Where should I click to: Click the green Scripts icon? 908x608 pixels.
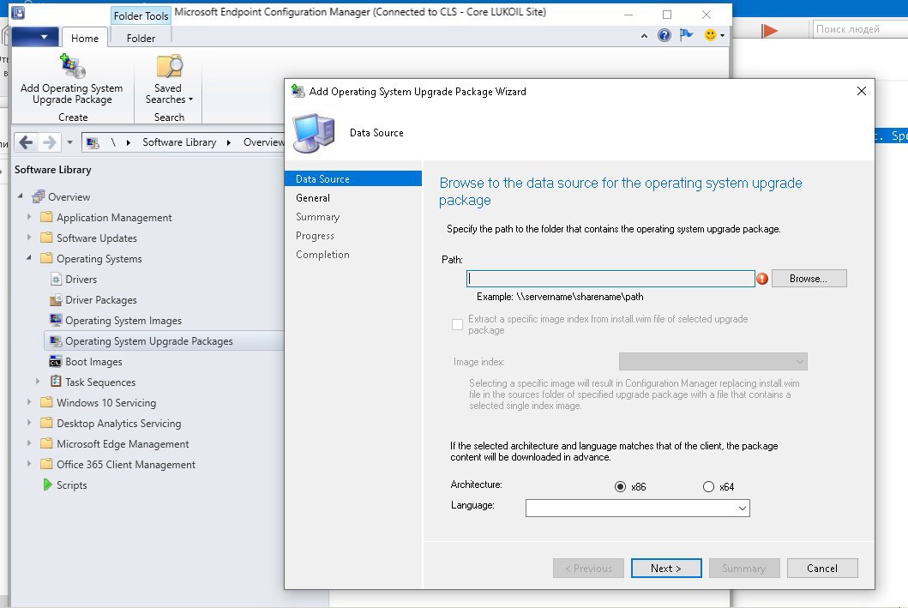coord(47,485)
